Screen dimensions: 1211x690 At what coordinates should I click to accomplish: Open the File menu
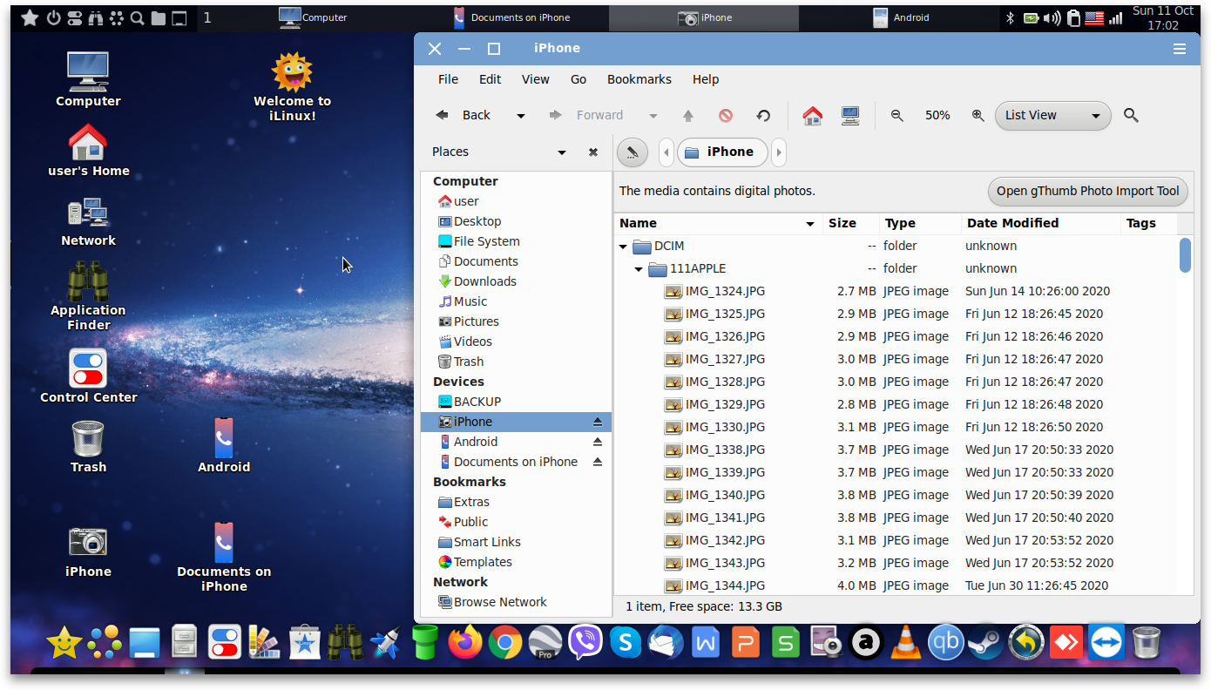pyautogui.click(x=448, y=79)
